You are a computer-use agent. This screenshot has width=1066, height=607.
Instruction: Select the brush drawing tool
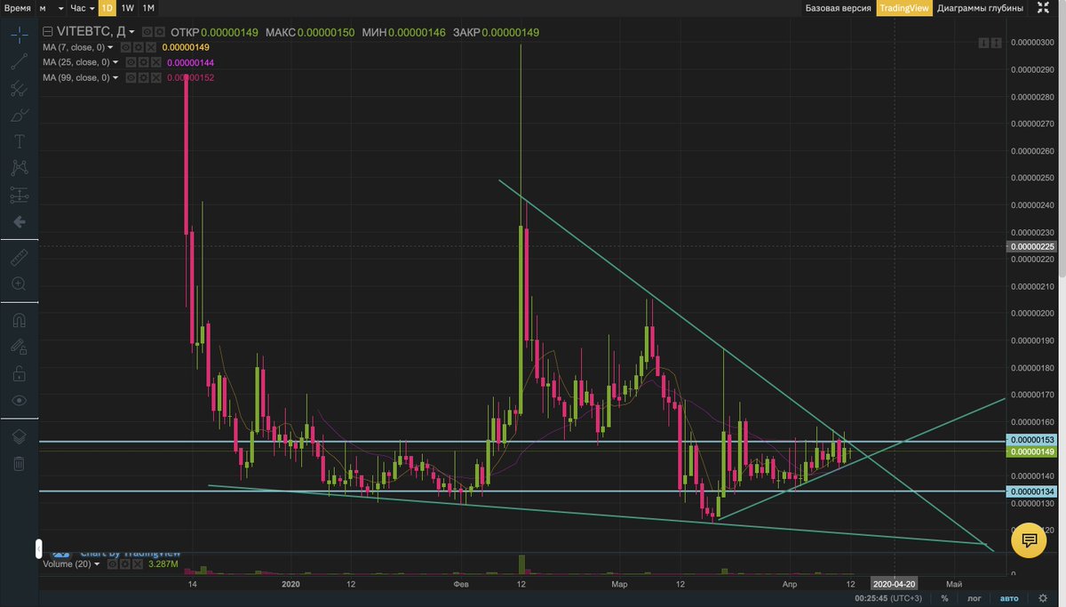[19, 115]
